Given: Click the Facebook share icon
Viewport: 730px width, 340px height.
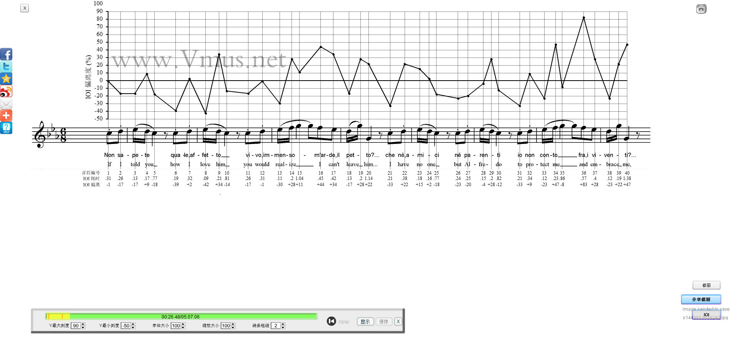Looking at the screenshot, I should coord(6,54).
